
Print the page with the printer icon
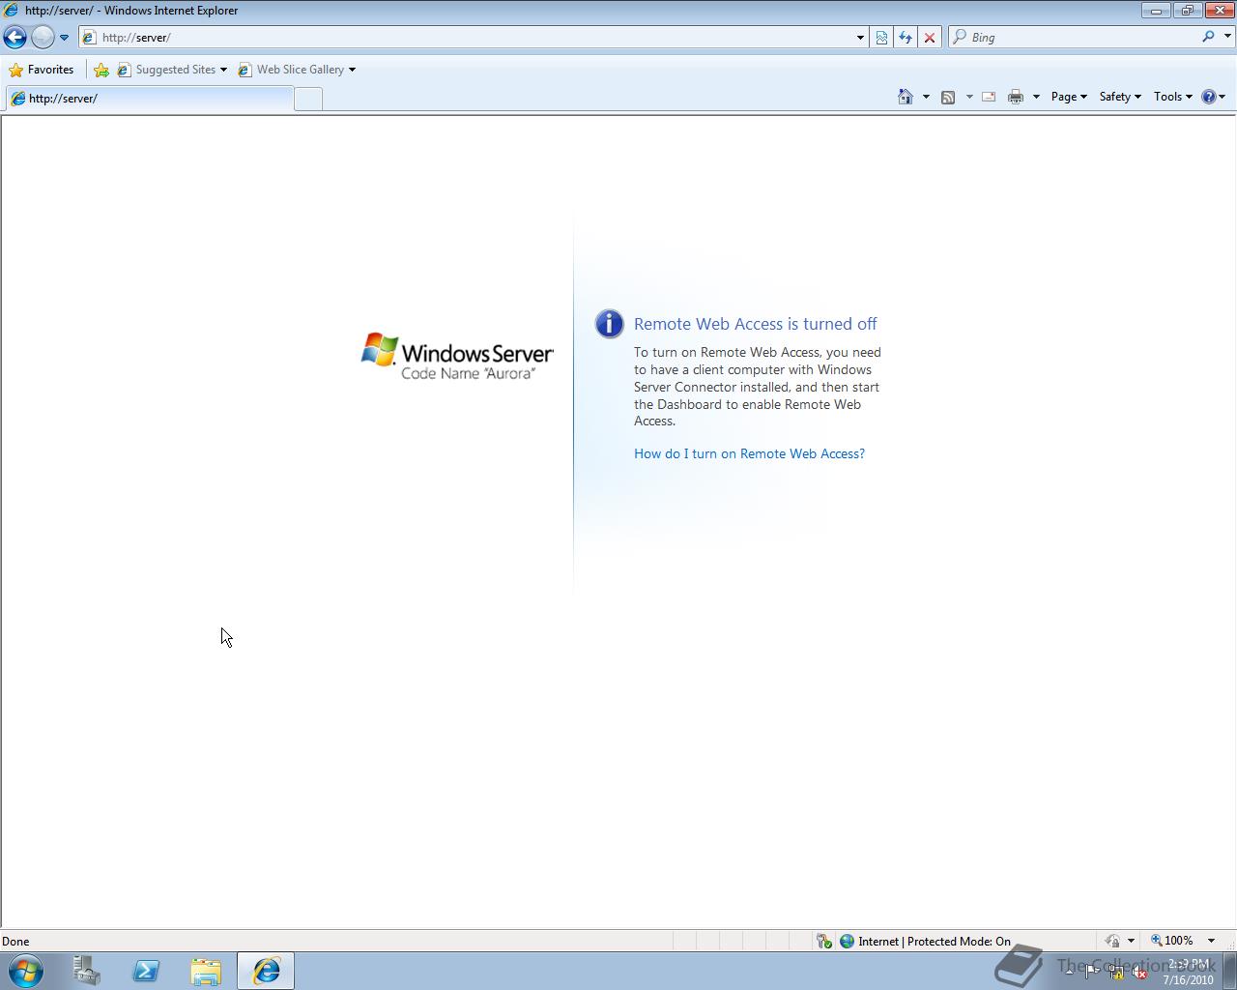tap(1016, 97)
